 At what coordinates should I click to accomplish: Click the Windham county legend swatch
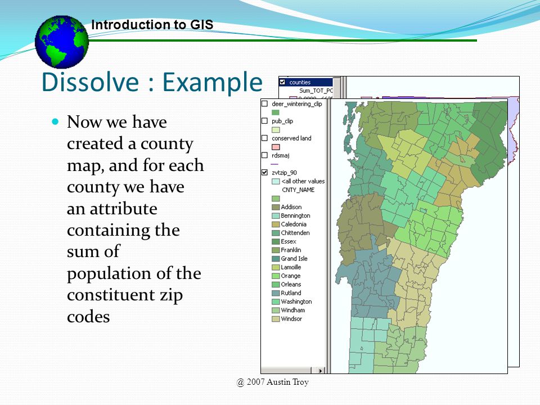[x=276, y=310]
